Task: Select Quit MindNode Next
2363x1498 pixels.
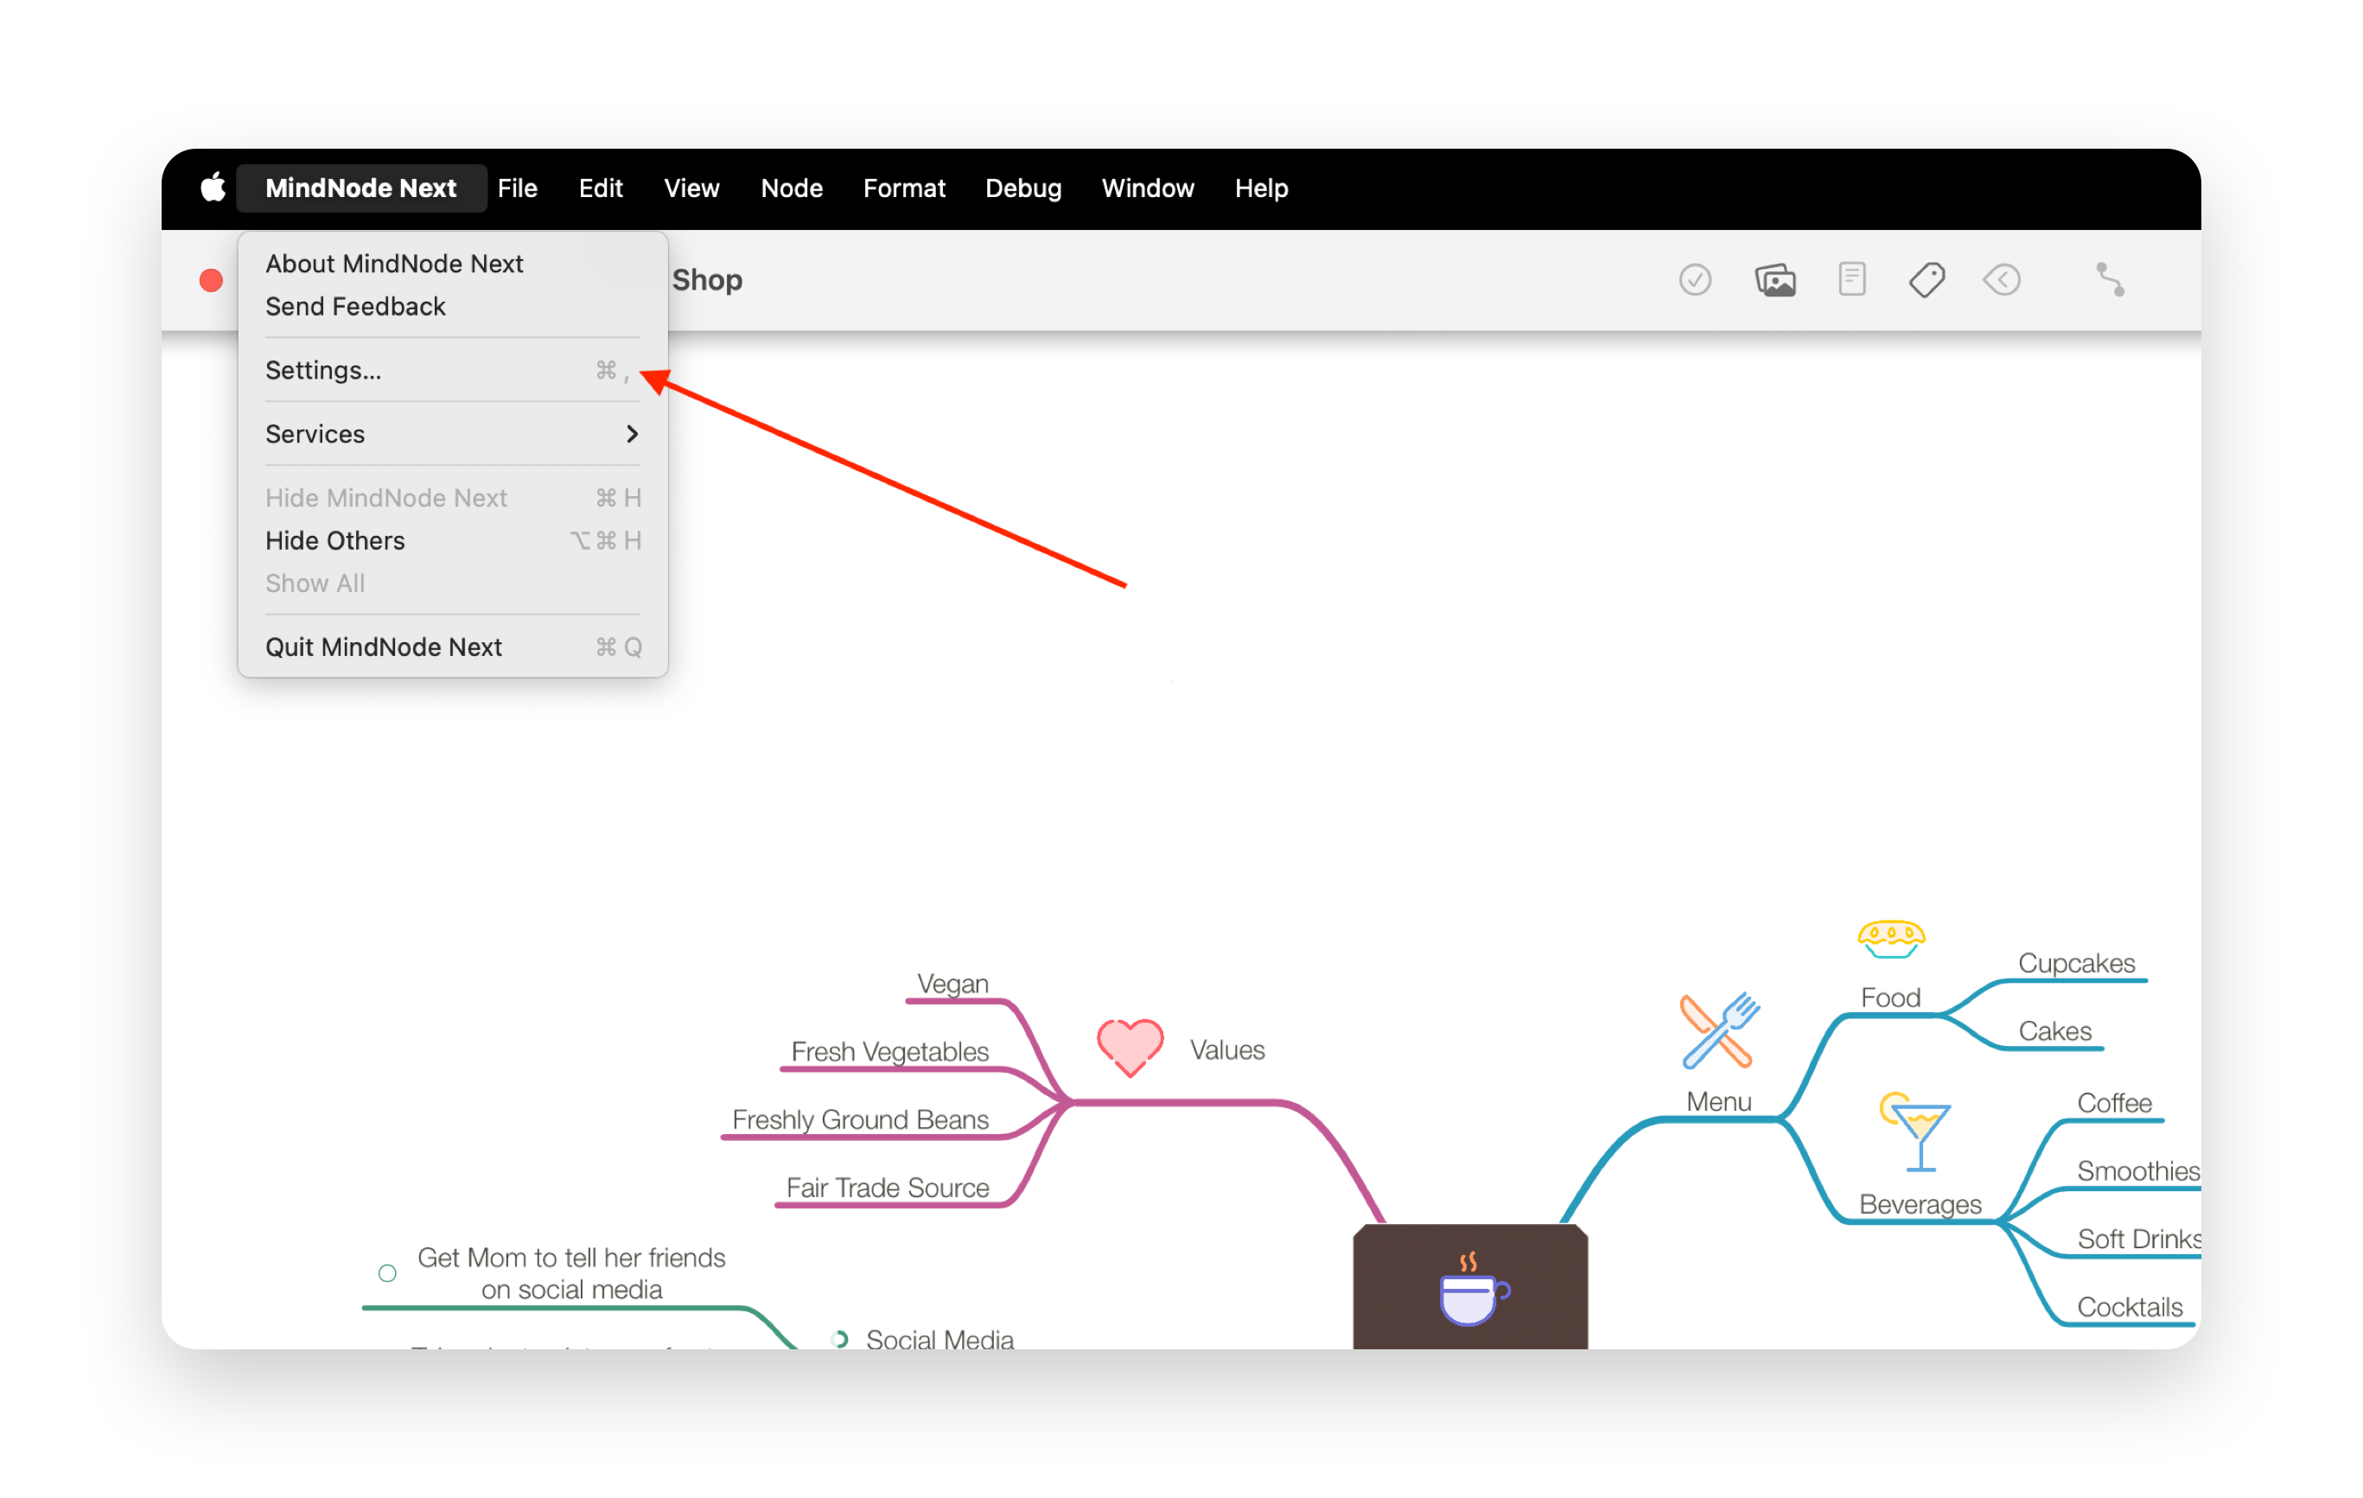Action: point(452,647)
